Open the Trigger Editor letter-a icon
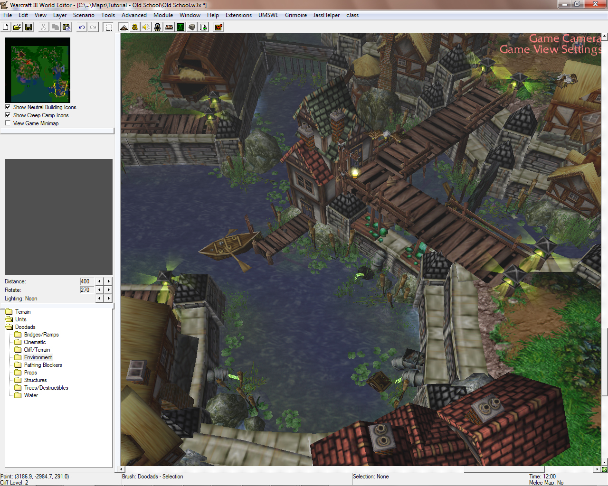Viewport: 608px width, 486px height. point(135,27)
